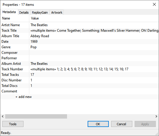Select the Date value 1969
The height and width of the screenshot is (136, 159).
tap(34, 42)
